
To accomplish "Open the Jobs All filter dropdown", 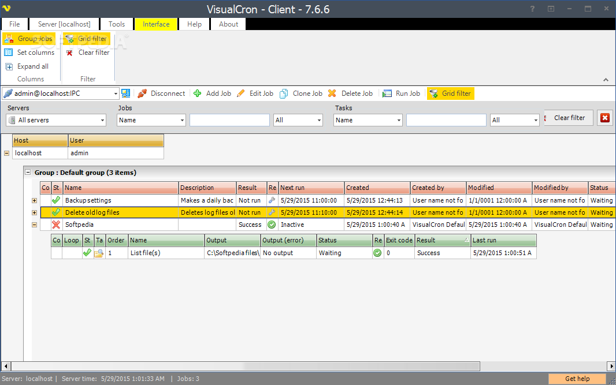I will 319,120.
